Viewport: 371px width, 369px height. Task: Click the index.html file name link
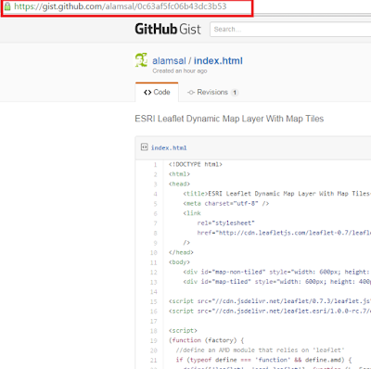[x=169, y=148]
